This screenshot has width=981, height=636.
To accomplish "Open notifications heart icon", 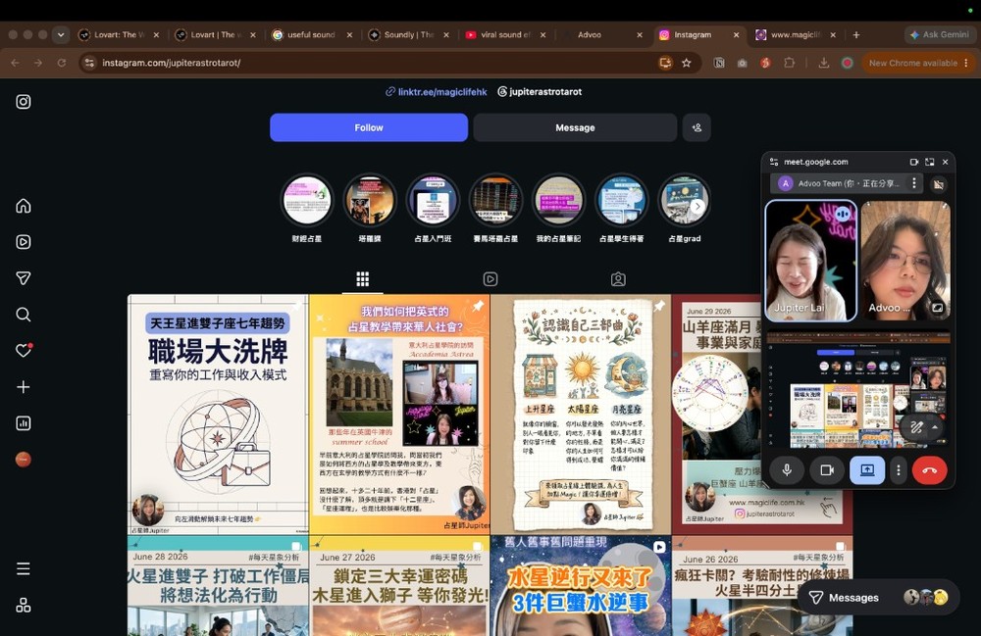I will click(24, 351).
